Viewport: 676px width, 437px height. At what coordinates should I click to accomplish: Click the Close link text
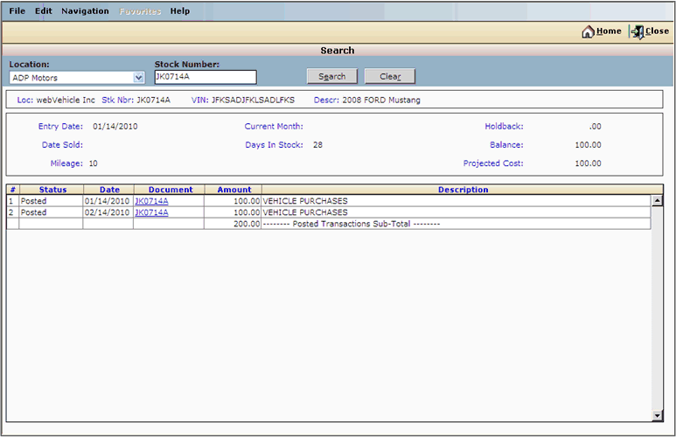(x=657, y=31)
